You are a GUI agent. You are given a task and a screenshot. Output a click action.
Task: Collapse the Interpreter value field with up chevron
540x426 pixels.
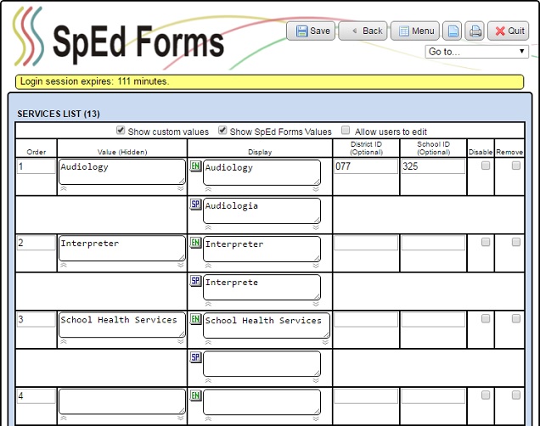(x=63, y=266)
